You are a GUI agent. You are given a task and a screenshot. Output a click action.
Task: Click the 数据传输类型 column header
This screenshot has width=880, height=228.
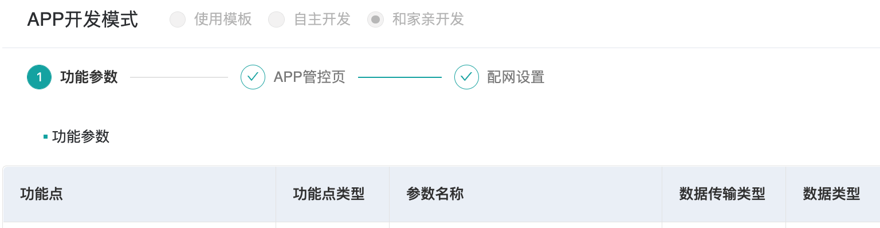coord(722,194)
